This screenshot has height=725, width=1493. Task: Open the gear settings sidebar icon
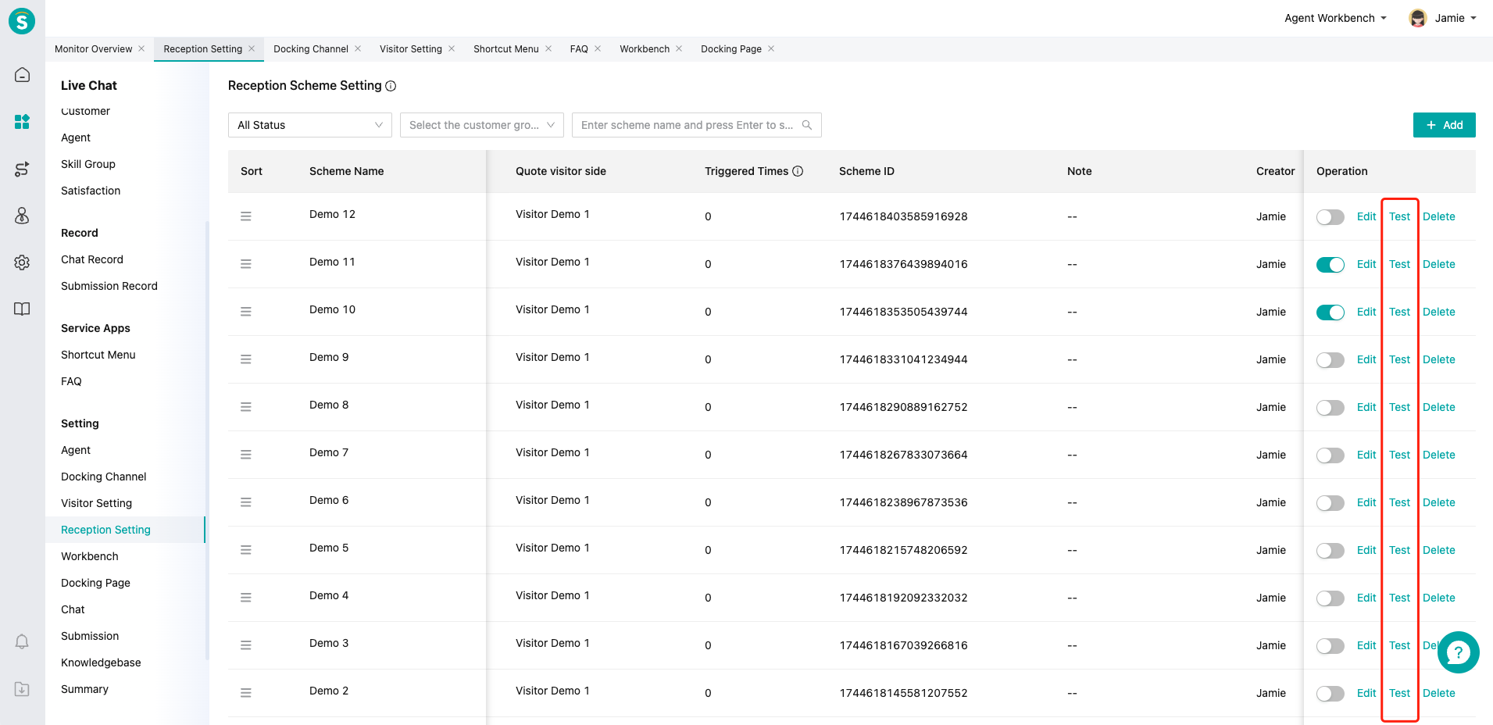22,262
